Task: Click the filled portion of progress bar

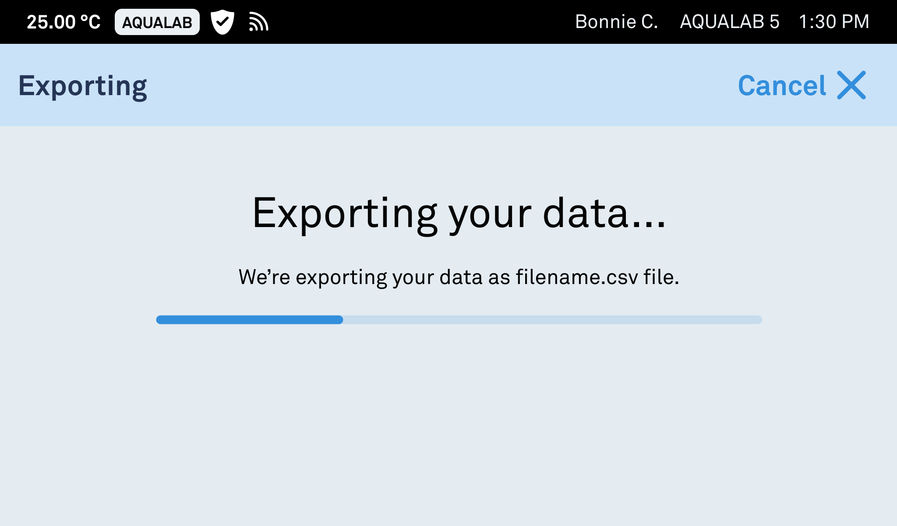Action: point(250,320)
